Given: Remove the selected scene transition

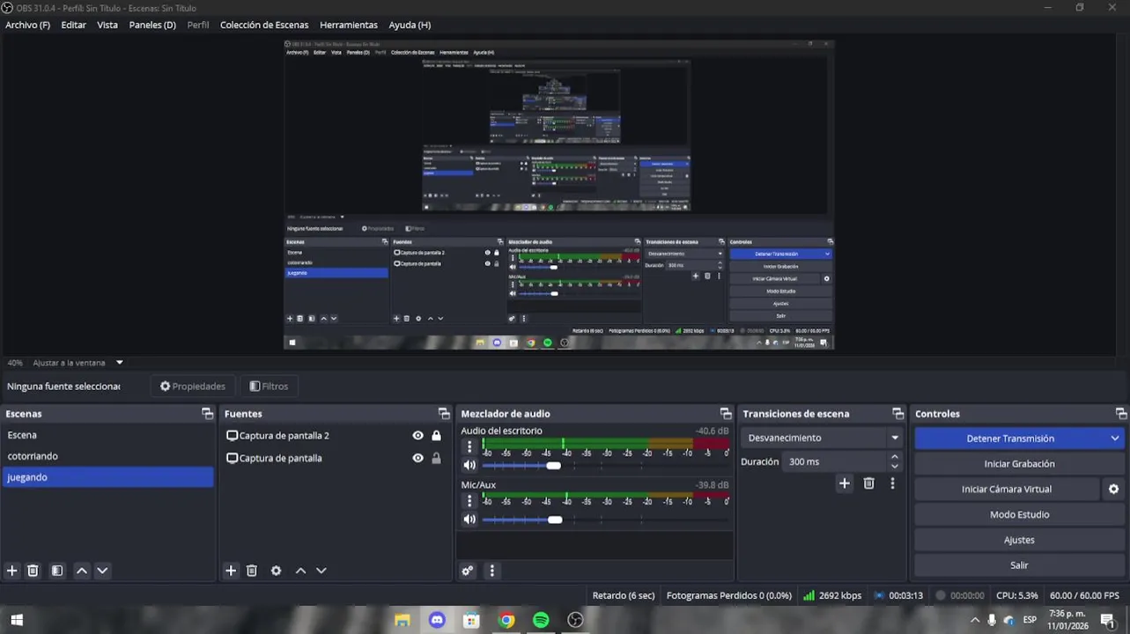Looking at the screenshot, I should click(868, 483).
